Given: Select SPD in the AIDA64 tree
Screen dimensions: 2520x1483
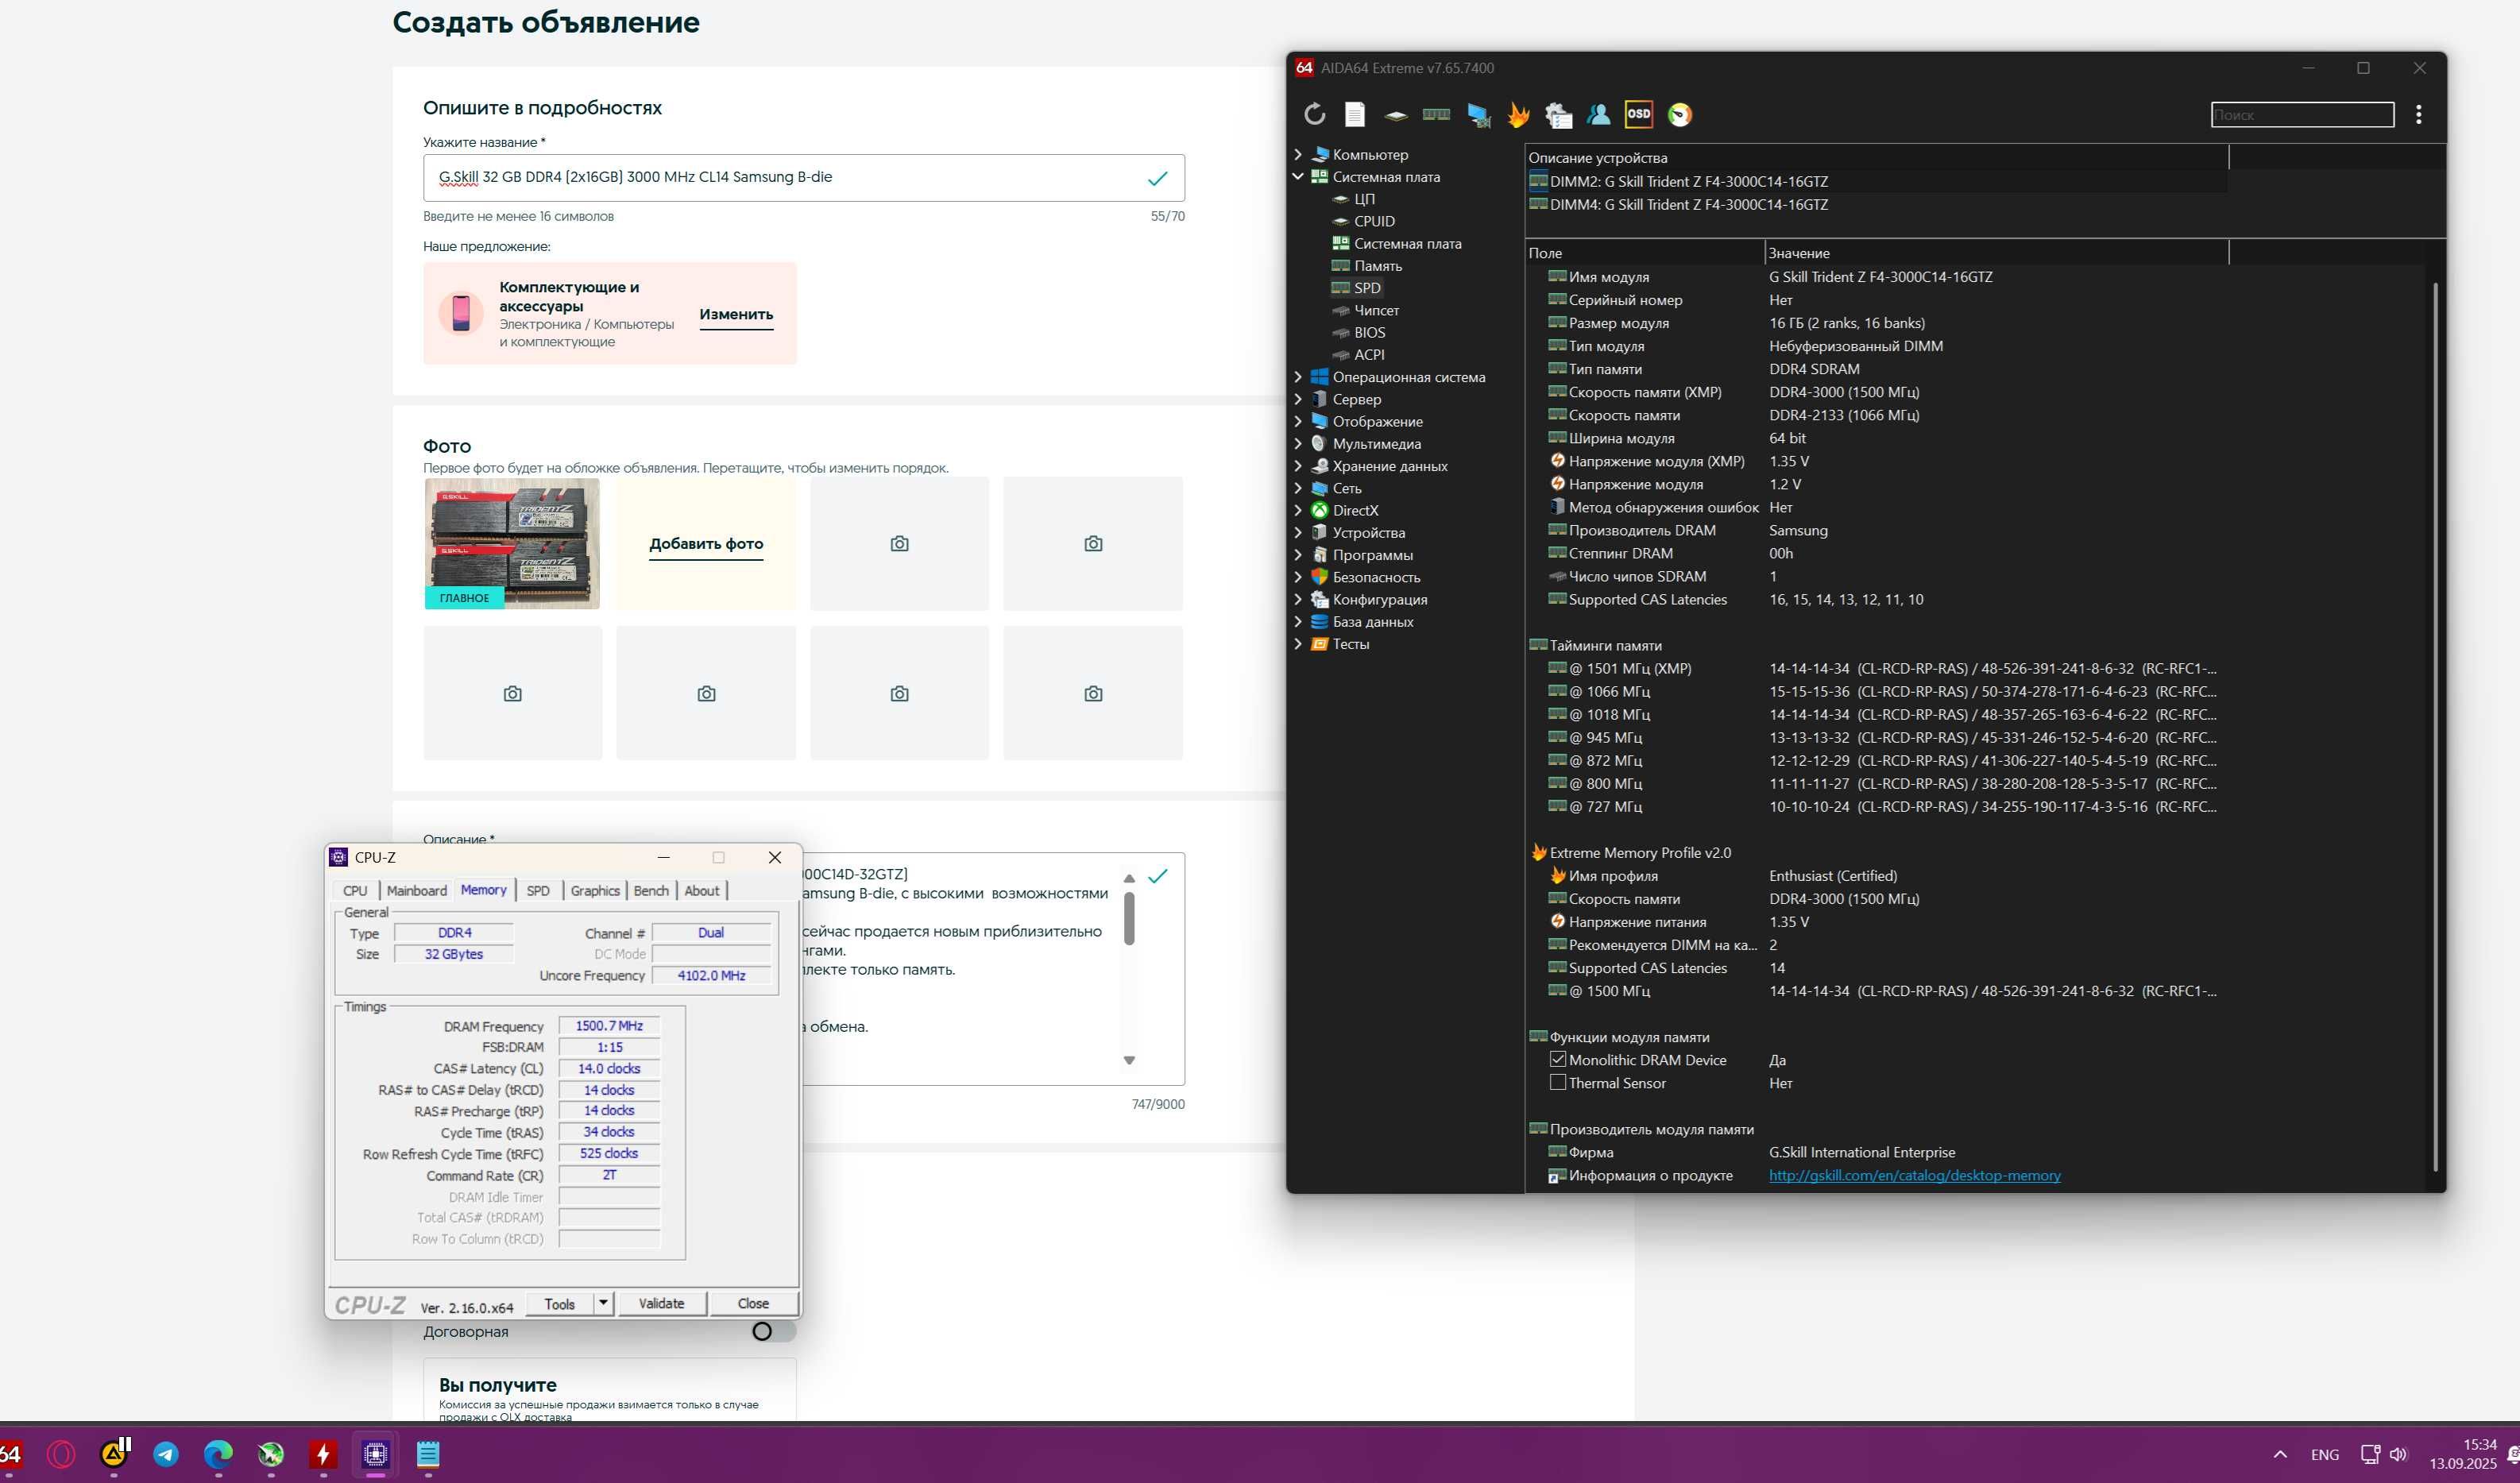Looking at the screenshot, I should point(1367,288).
